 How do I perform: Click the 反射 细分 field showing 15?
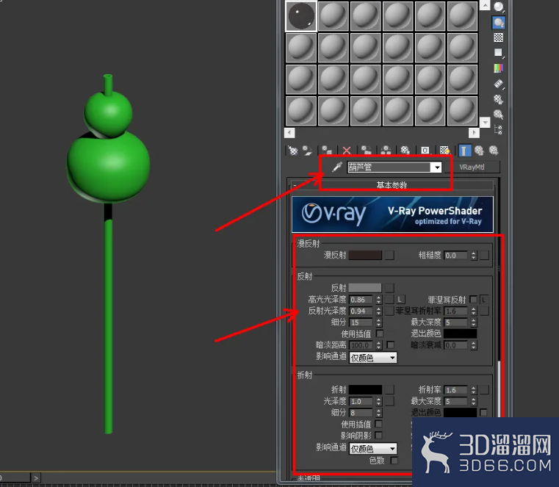click(x=361, y=322)
